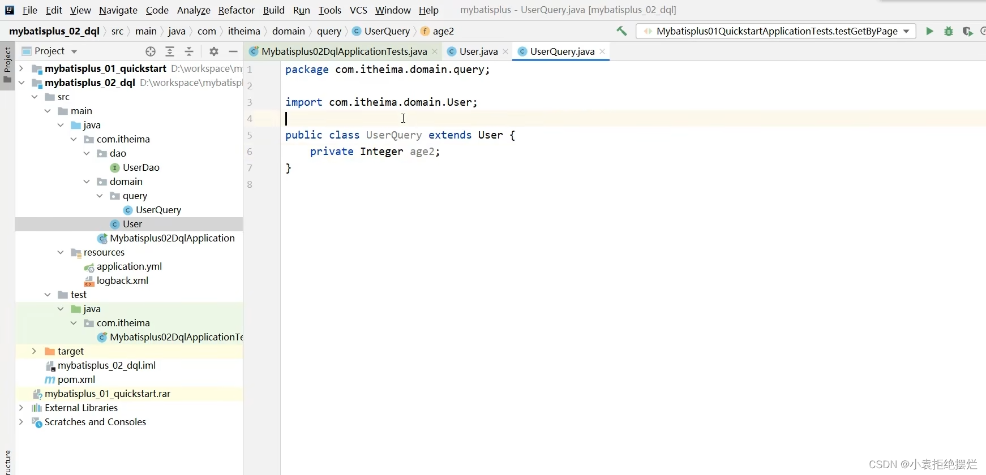
Task: Click the Build project hammer icon
Action: coord(621,31)
